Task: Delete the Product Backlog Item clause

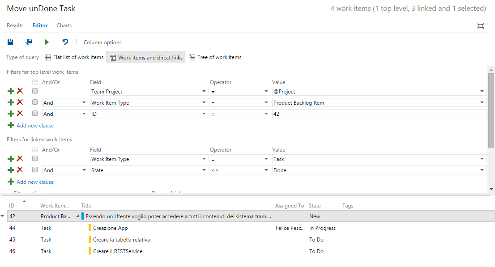Action: [20, 102]
